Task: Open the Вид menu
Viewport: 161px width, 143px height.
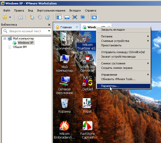Action: click(x=31, y=10)
